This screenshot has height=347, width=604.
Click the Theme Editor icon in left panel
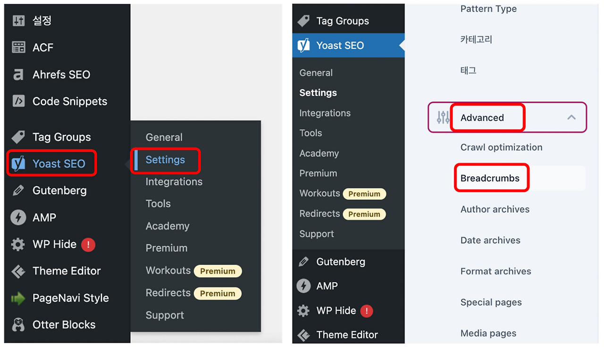[18, 271]
